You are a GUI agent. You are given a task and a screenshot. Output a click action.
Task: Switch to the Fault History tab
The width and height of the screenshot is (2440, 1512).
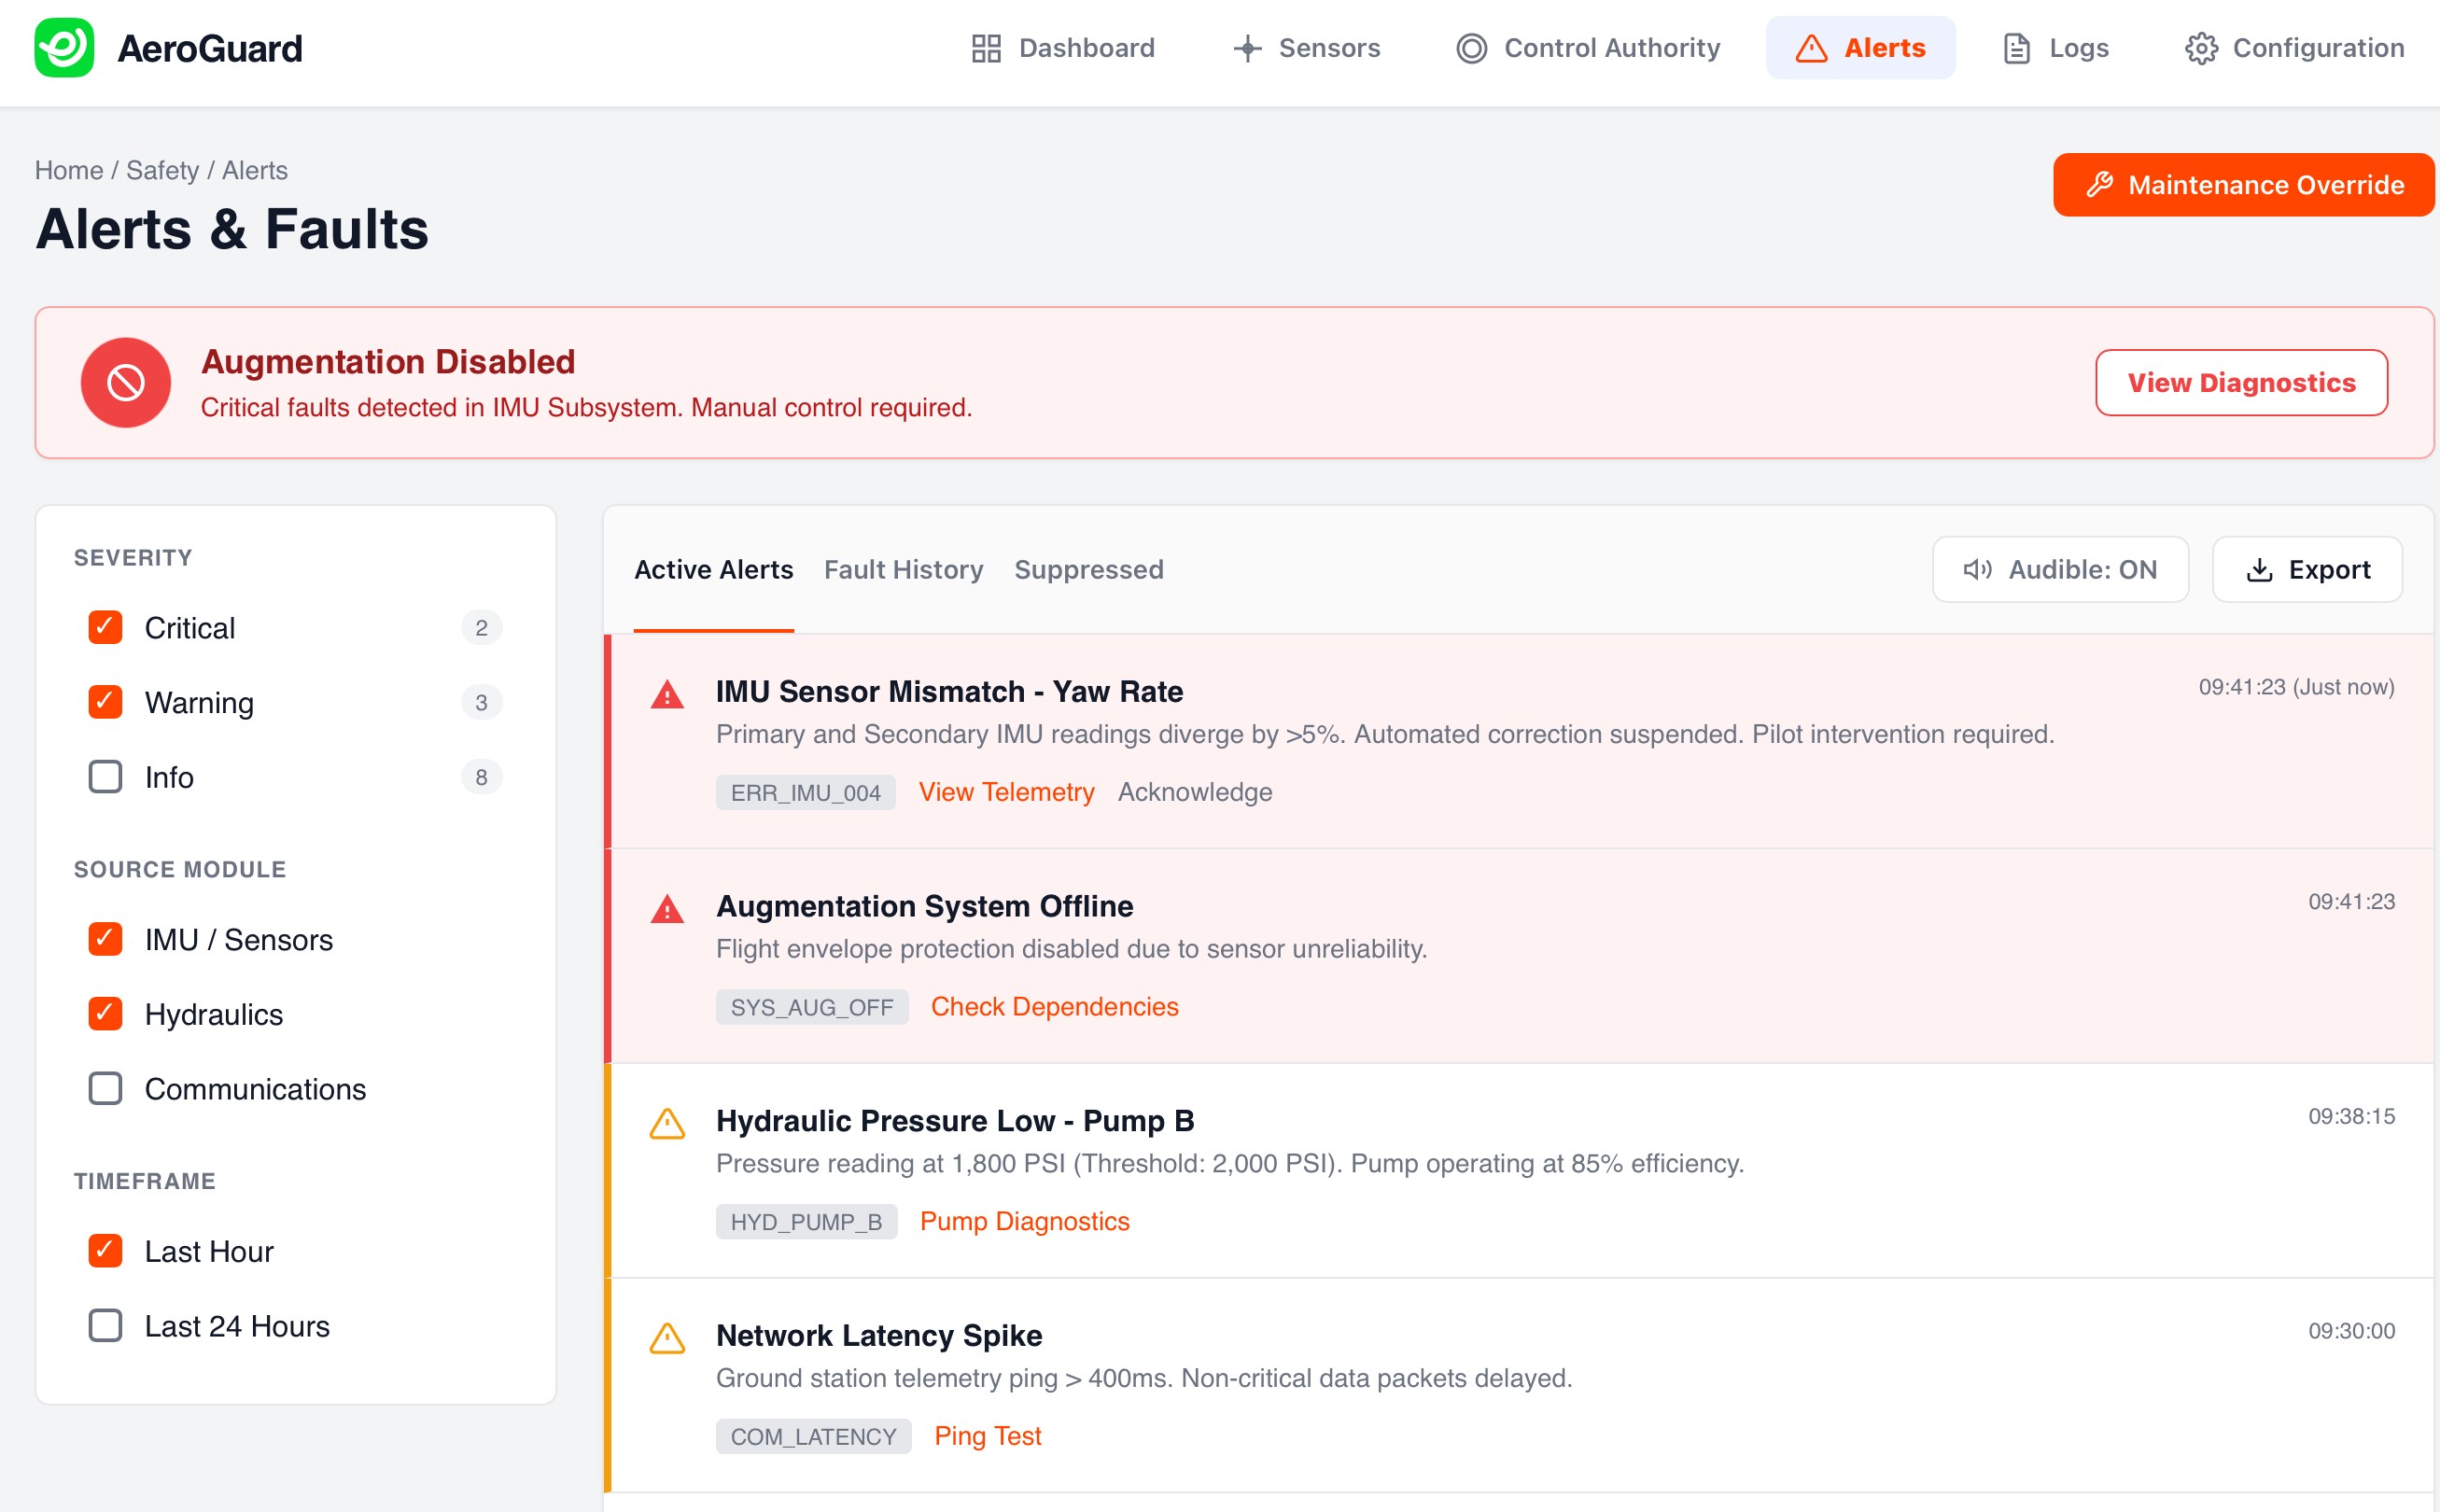pyautogui.click(x=903, y=569)
